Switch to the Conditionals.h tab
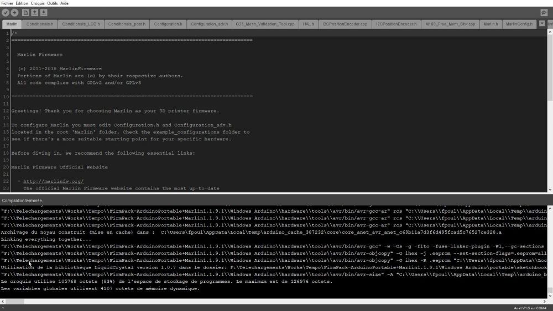The image size is (553, 311). 40,24
